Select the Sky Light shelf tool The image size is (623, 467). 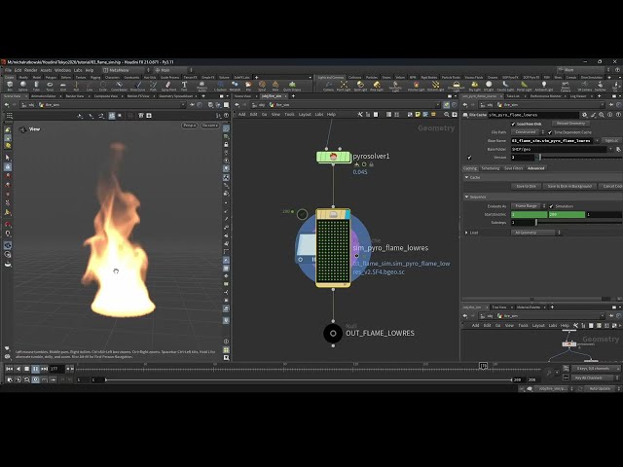pyautogui.click(x=474, y=86)
